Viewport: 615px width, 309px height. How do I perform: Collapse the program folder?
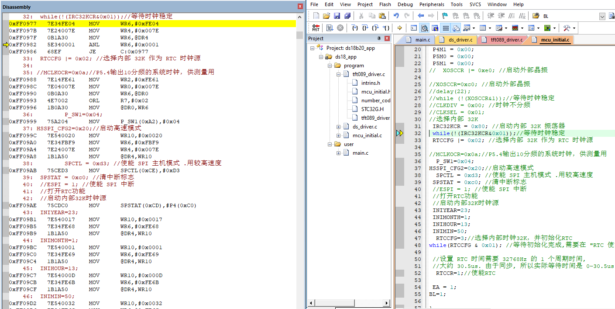point(330,66)
